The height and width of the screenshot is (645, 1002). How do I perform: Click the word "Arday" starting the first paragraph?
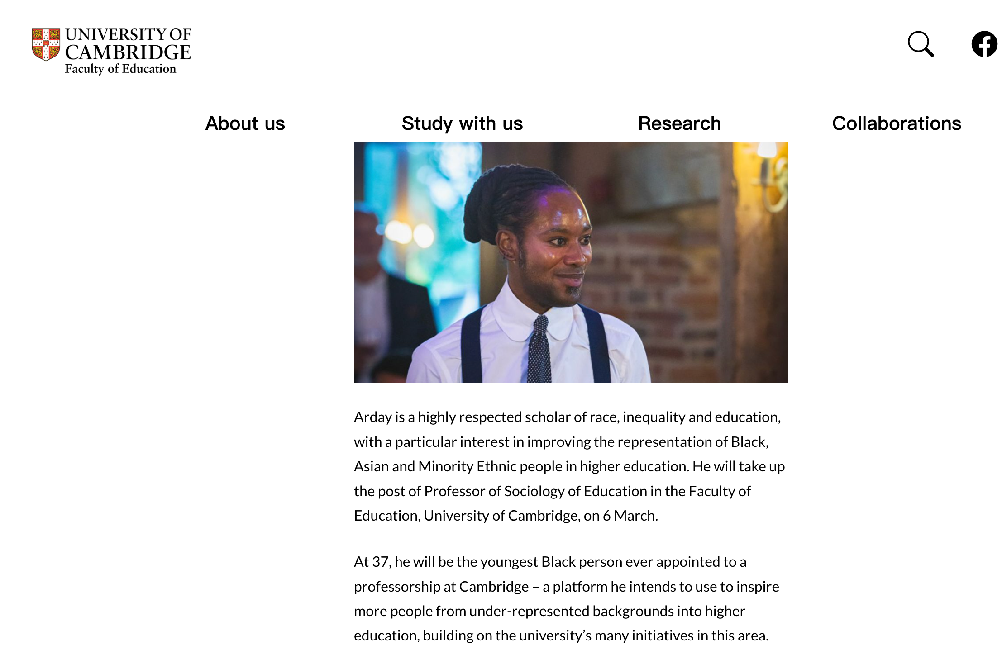coord(373,417)
